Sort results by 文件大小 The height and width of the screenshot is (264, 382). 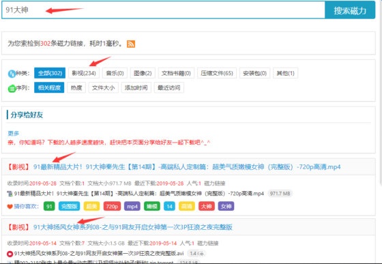(x=103, y=88)
